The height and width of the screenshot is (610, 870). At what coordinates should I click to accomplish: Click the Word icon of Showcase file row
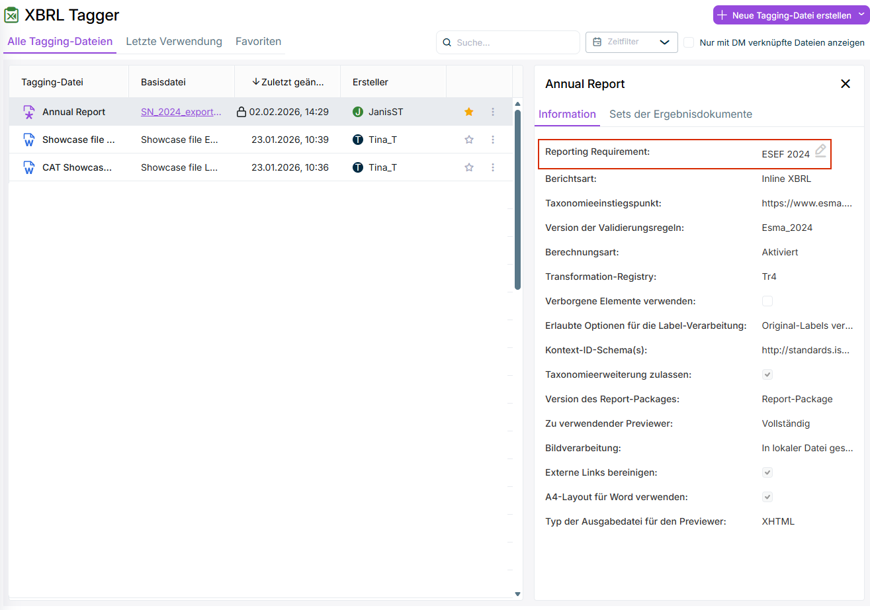click(28, 140)
